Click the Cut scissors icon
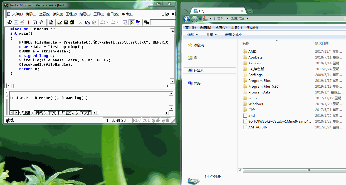Screen dimensions: 346x185 (x=81, y=22)
